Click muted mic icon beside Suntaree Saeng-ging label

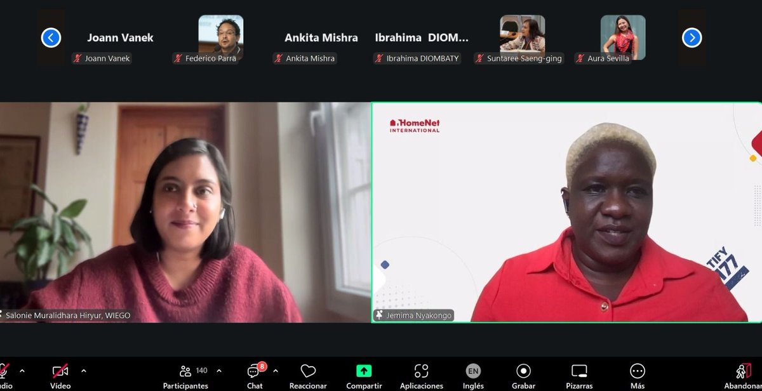click(480, 58)
